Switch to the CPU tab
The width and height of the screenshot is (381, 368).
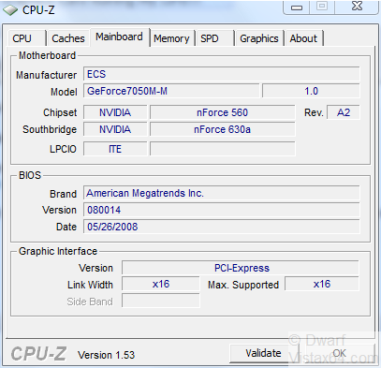click(x=26, y=38)
